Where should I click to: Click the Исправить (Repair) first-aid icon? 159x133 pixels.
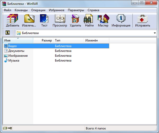[x=142, y=20]
